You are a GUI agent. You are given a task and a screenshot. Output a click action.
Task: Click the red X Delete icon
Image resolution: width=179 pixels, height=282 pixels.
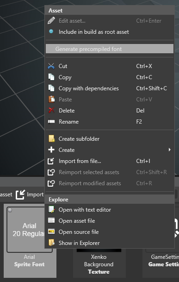click(x=51, y=110)
